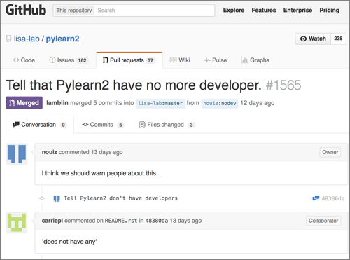Image resolution: width=350 pixels, height=260 pixels.
Task: Click the Issues count 162
Action: pyautogui.click(x=82, y=60)
